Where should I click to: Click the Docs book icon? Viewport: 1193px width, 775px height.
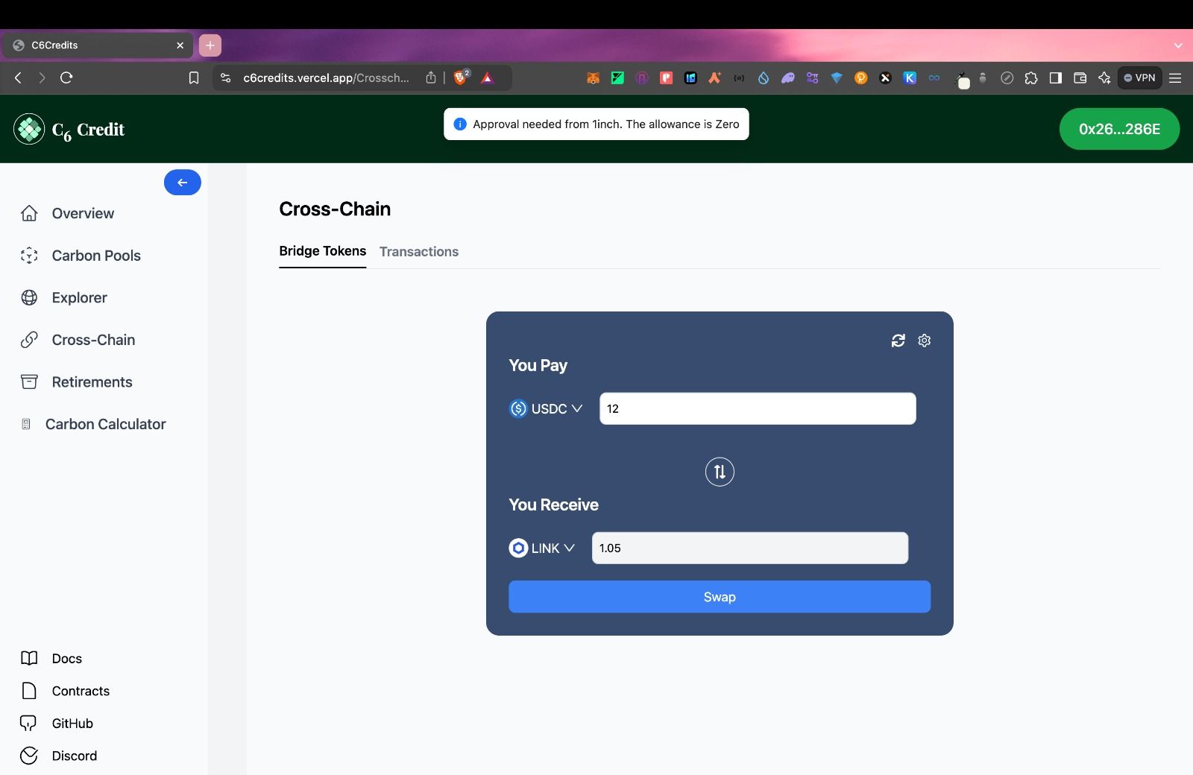(29, 658)
